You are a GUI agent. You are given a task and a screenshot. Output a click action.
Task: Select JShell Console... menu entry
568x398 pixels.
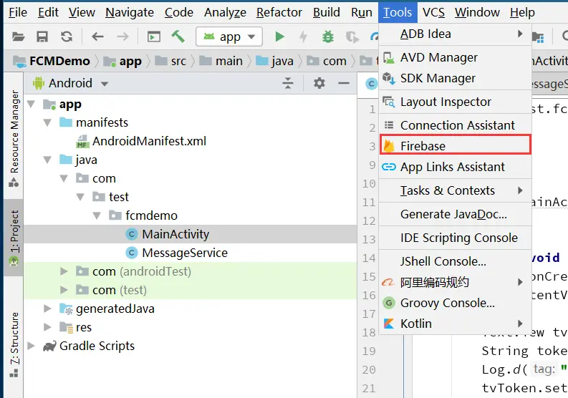[x=456, y=261]
